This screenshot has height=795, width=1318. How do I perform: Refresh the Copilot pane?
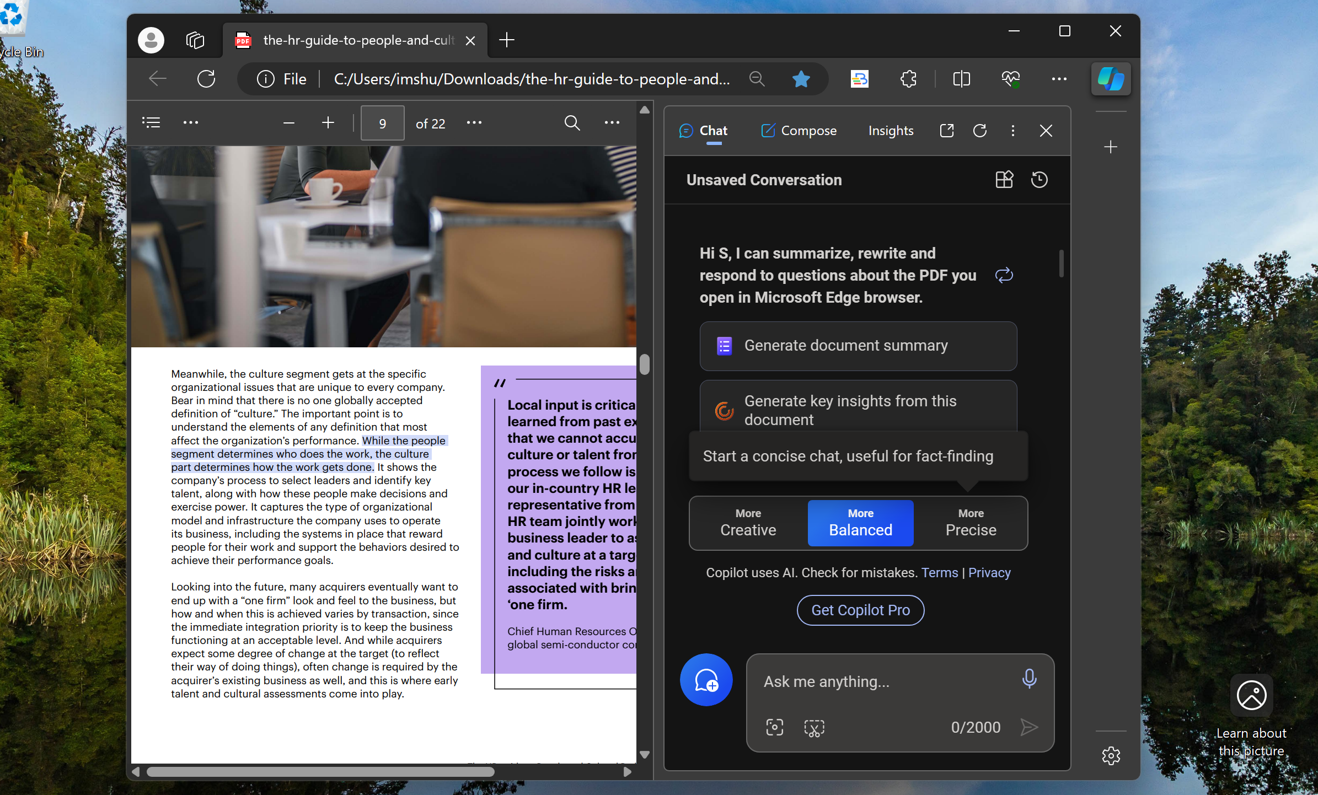[x=980, y=131]
